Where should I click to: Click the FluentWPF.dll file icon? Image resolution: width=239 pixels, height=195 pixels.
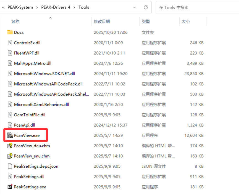pos(10,53)
